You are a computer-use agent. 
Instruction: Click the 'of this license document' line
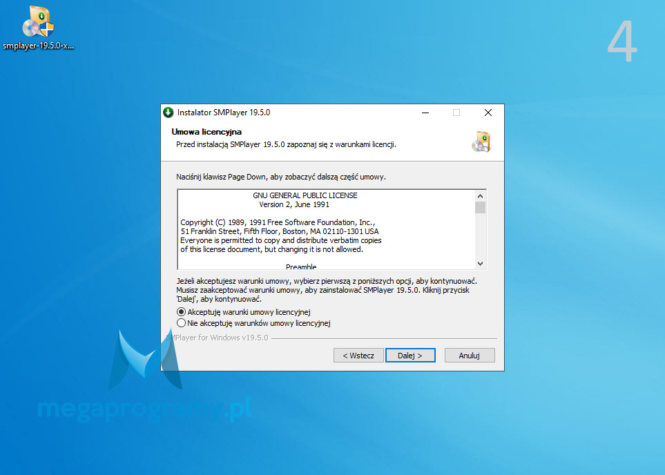pyautogui.click(x=272, y=249)
